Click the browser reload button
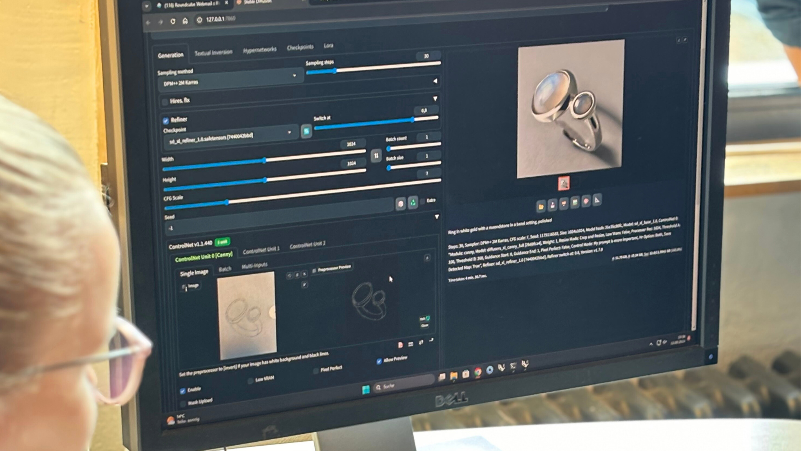Screen dimensions: 801x451 point(173,21)
